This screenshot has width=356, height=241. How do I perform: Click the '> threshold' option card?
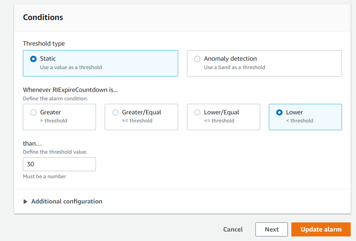(x=59, y=117)
